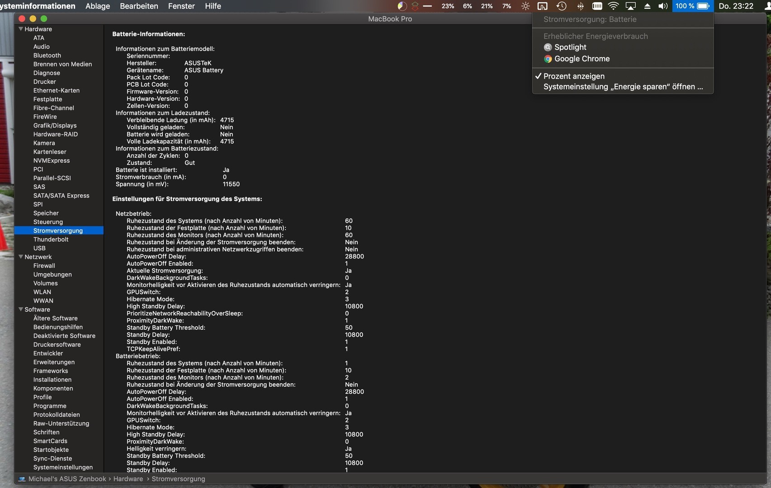Image resolution: width=771 pixels, height=488 pixels.
Task: Click the ASUS Battery device name value
Action: 204,70
